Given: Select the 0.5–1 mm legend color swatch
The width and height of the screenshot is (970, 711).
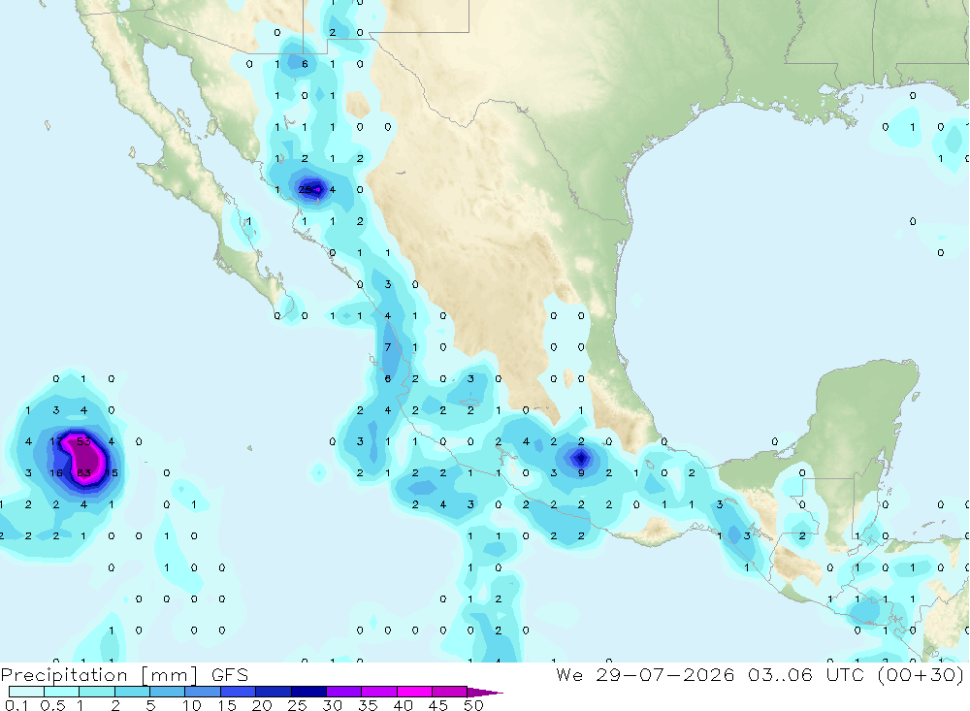Looking at the screenshot, I should point(61,692).
